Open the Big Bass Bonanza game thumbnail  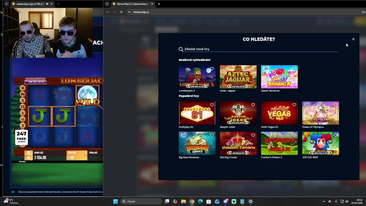[x=197, y=143]
